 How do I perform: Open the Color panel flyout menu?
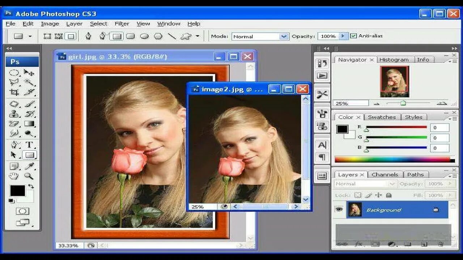pyautogui.click(x=453, y=118)
